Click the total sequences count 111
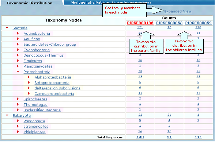The image size is (215, 142). [x=198, y=137]
